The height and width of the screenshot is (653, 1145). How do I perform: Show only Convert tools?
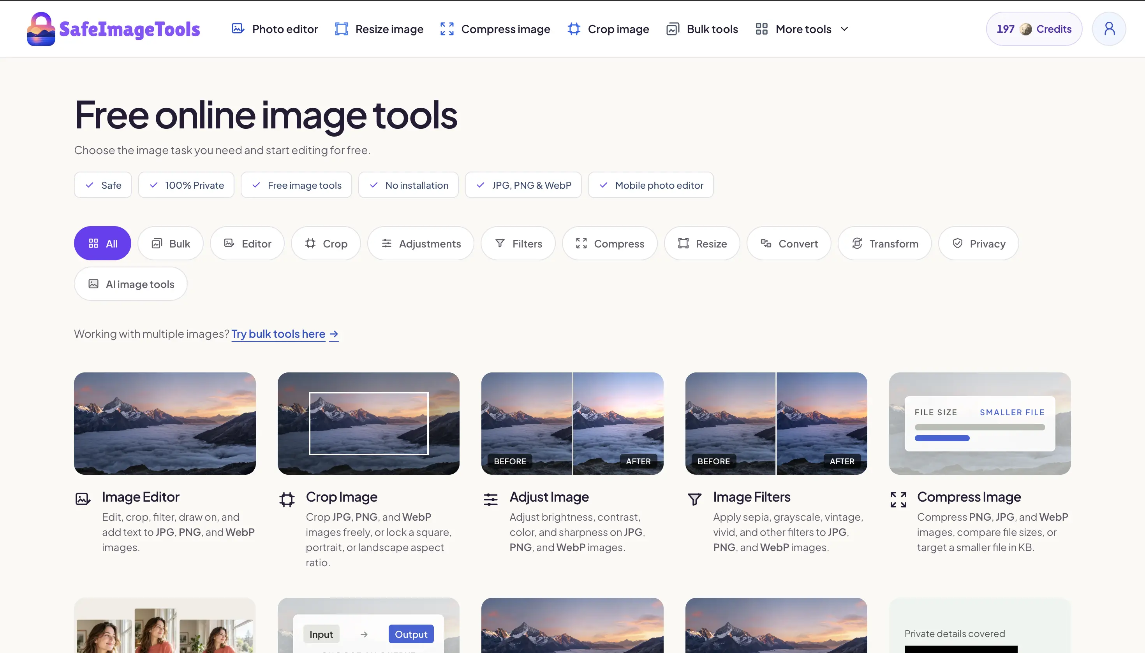coord(789,243)
